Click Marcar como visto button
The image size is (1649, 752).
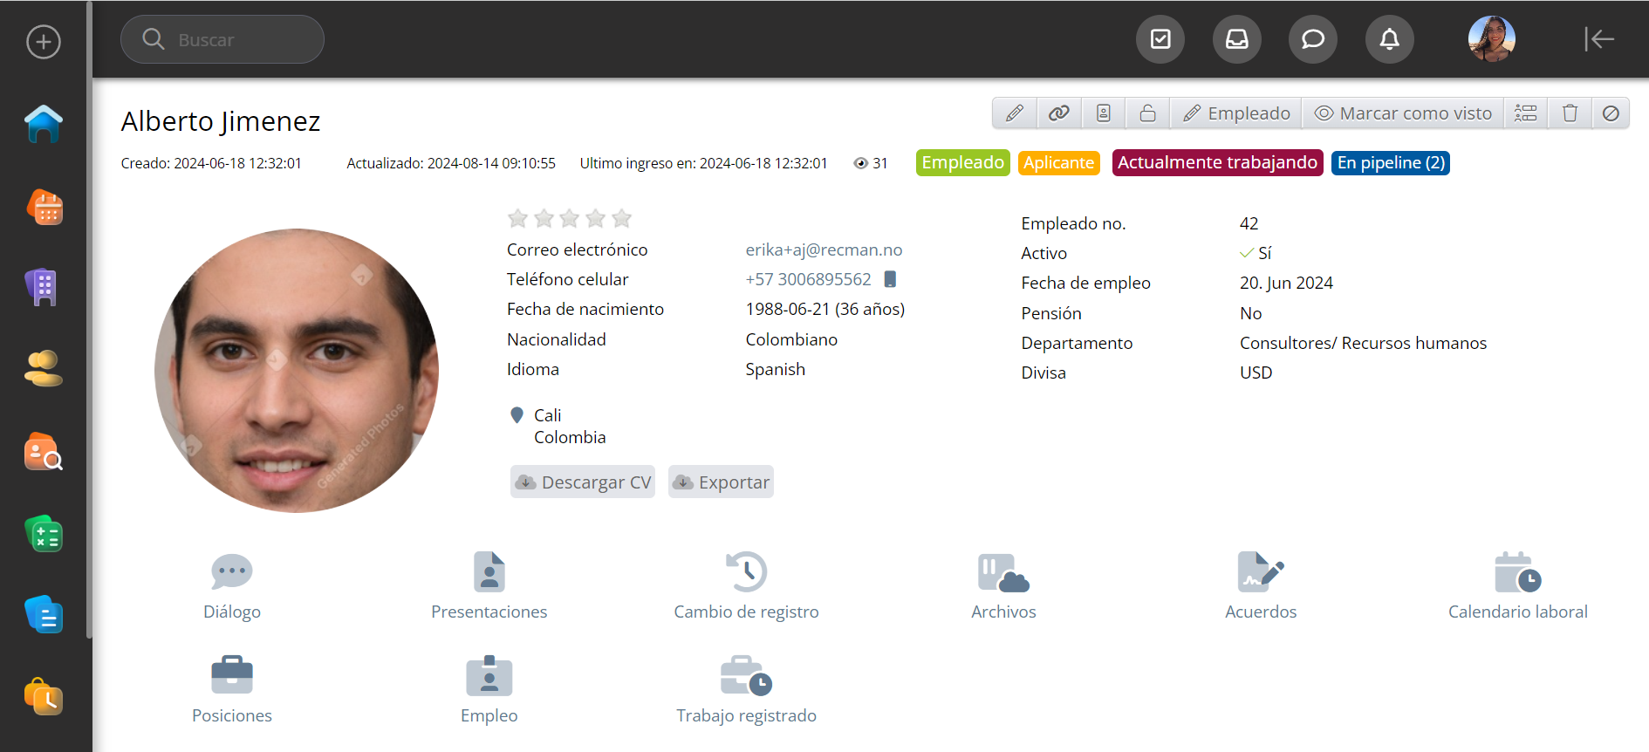pyautogui.click(x=1403, y=113)
